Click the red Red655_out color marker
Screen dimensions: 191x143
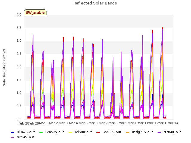pos(98,132)
